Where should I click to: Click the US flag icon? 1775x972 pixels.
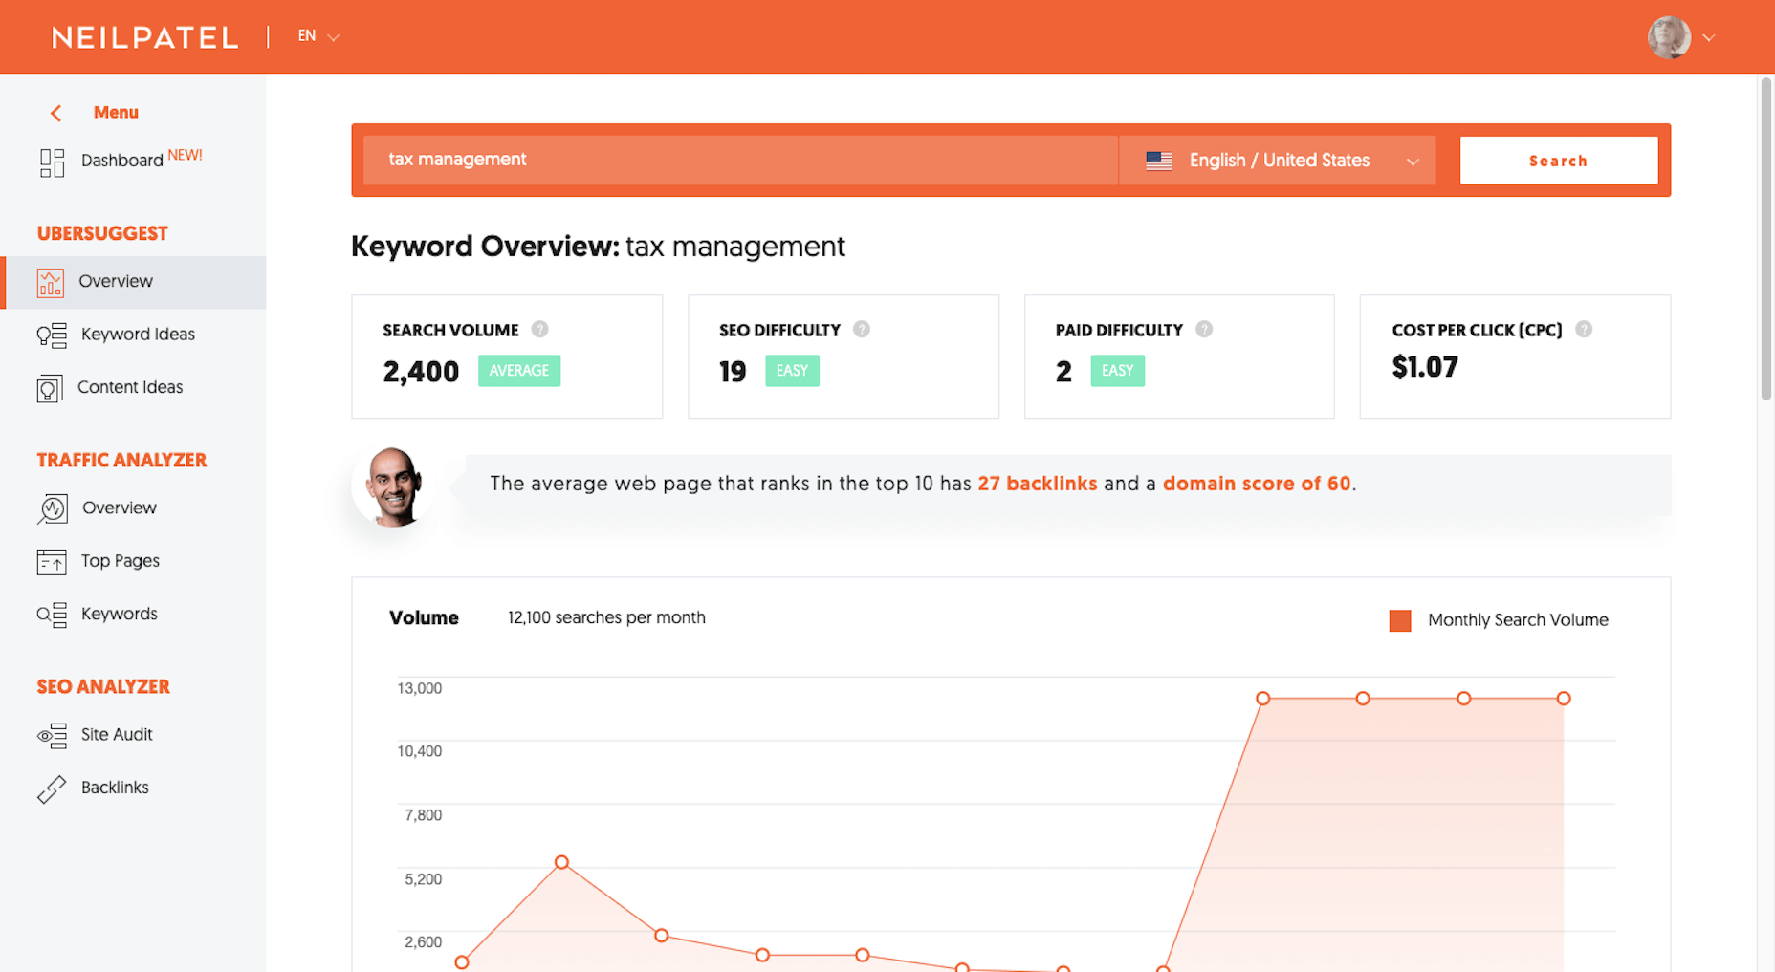[x=1159, y=161]
